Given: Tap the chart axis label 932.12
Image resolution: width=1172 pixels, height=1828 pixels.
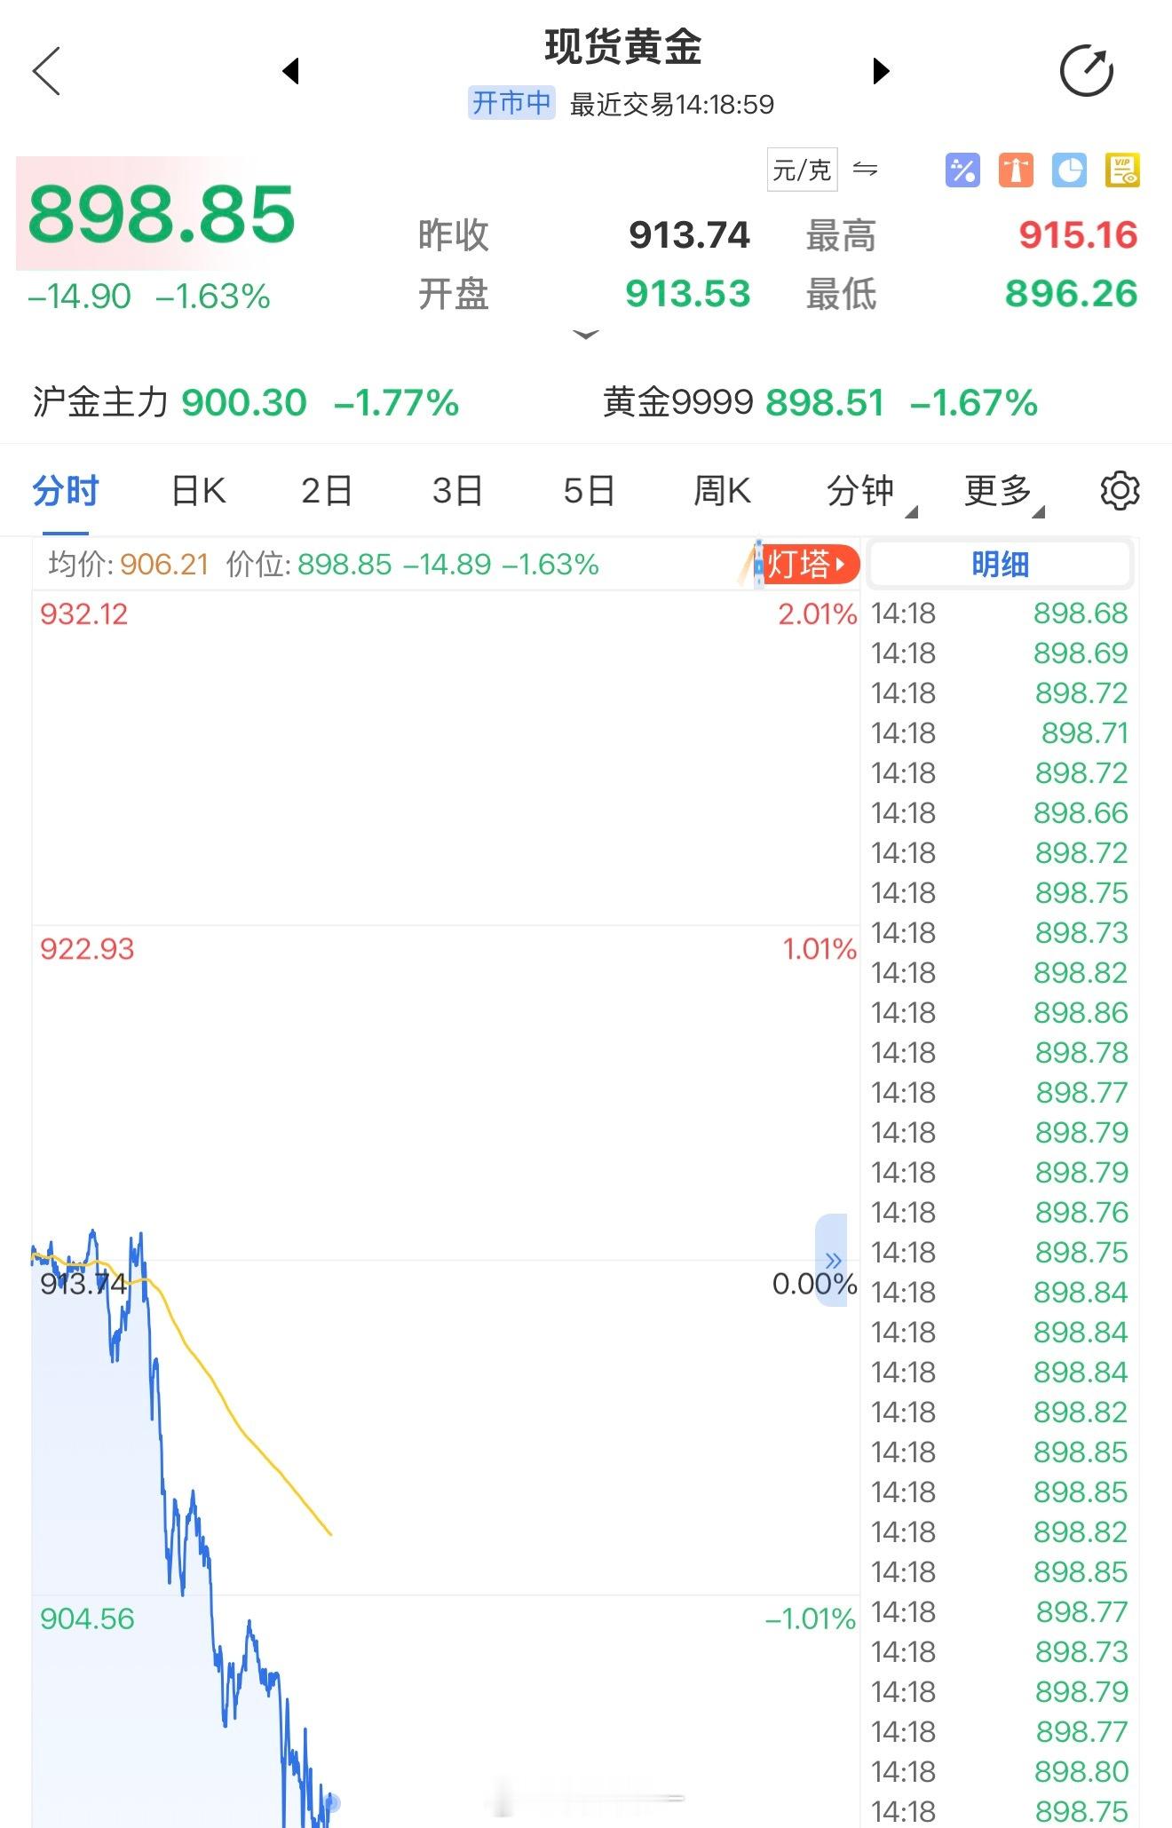Looking at the screenshot, I should click(x=84, y=614).
